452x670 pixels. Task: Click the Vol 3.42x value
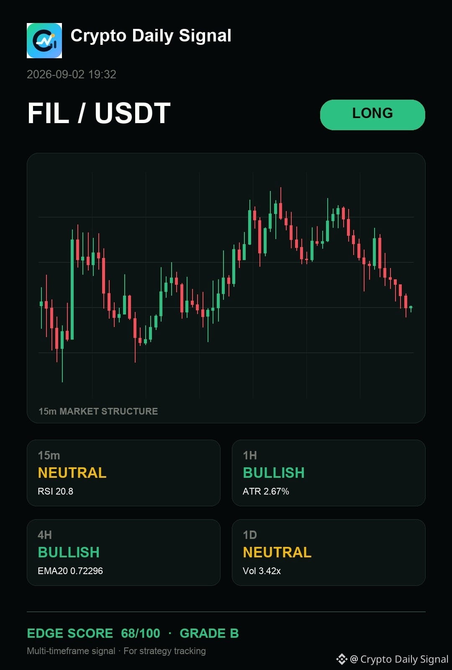coord(262,571)
